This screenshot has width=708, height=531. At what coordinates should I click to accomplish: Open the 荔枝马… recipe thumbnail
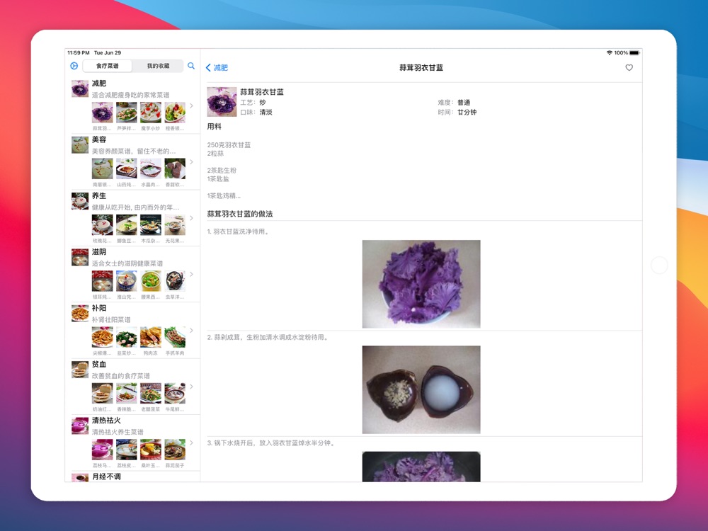pos(103,450)
